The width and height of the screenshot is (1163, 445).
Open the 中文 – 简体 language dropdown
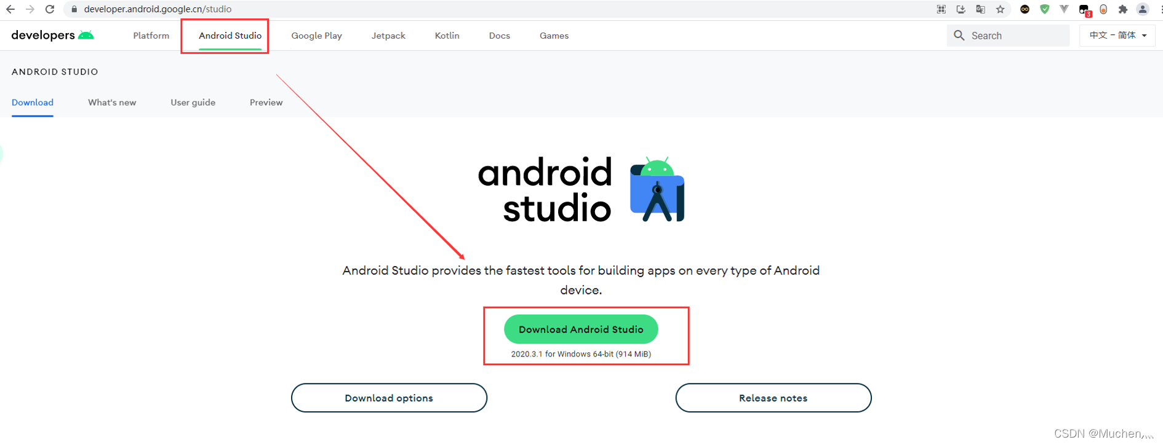coord(1117,36)
